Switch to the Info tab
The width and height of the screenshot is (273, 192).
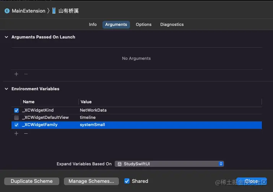click(93, 24)
